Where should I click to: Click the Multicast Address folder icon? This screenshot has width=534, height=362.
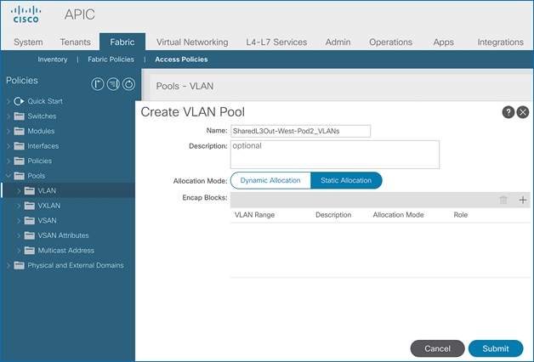pyautogui.click(x=30, y=250)
